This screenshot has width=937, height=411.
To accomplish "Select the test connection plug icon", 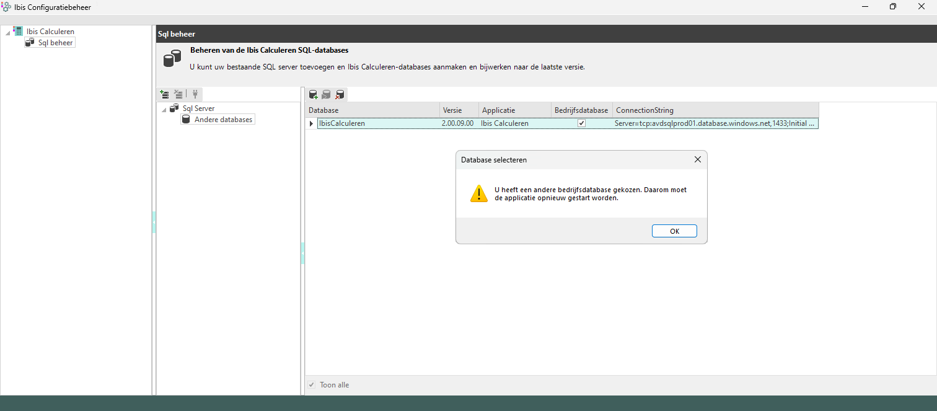I will coord(195,94).
